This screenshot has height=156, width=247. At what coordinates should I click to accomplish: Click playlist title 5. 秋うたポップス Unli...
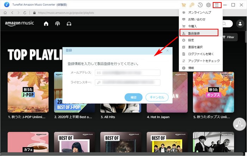[x=212, y=117]
